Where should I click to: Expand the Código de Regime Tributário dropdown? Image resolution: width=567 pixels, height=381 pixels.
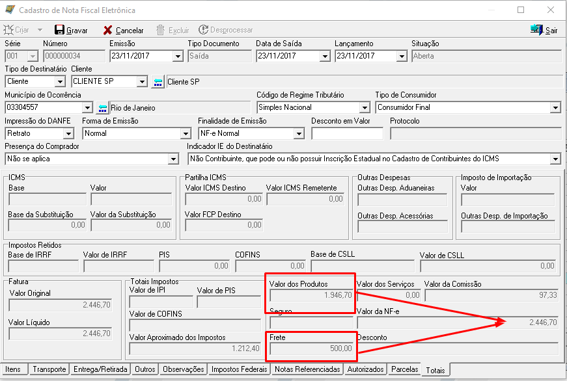coord(365,108)
